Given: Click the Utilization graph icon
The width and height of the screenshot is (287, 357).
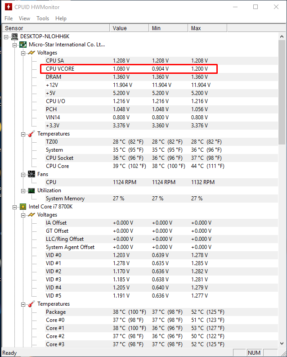Looking at the screenshot, I should click(31, 190).
